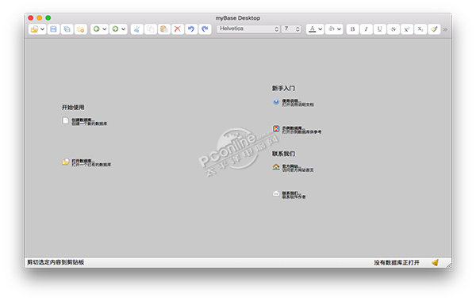Go forward with the green right arrow
476x301 pixels.
pyautogui.click(x=115, y=29)
